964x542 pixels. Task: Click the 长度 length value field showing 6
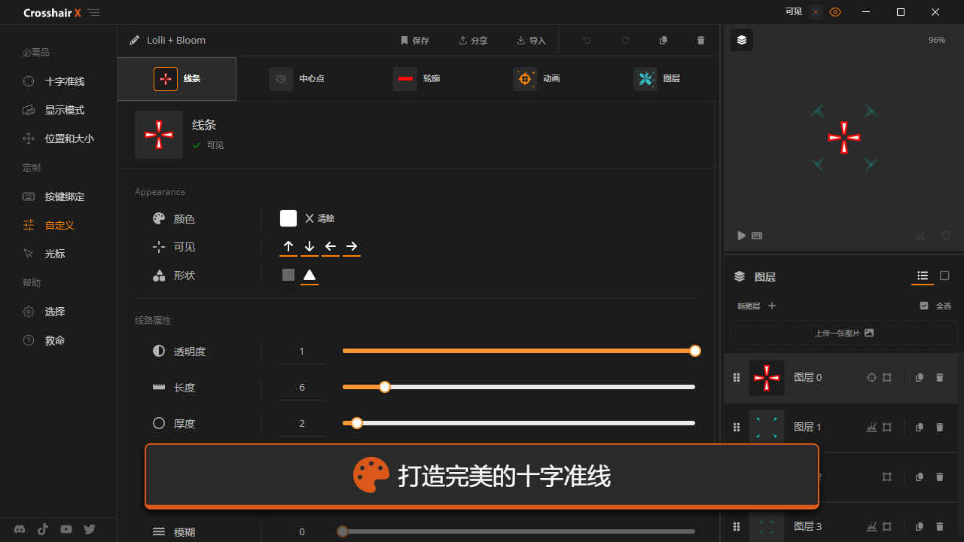point(301,387)
